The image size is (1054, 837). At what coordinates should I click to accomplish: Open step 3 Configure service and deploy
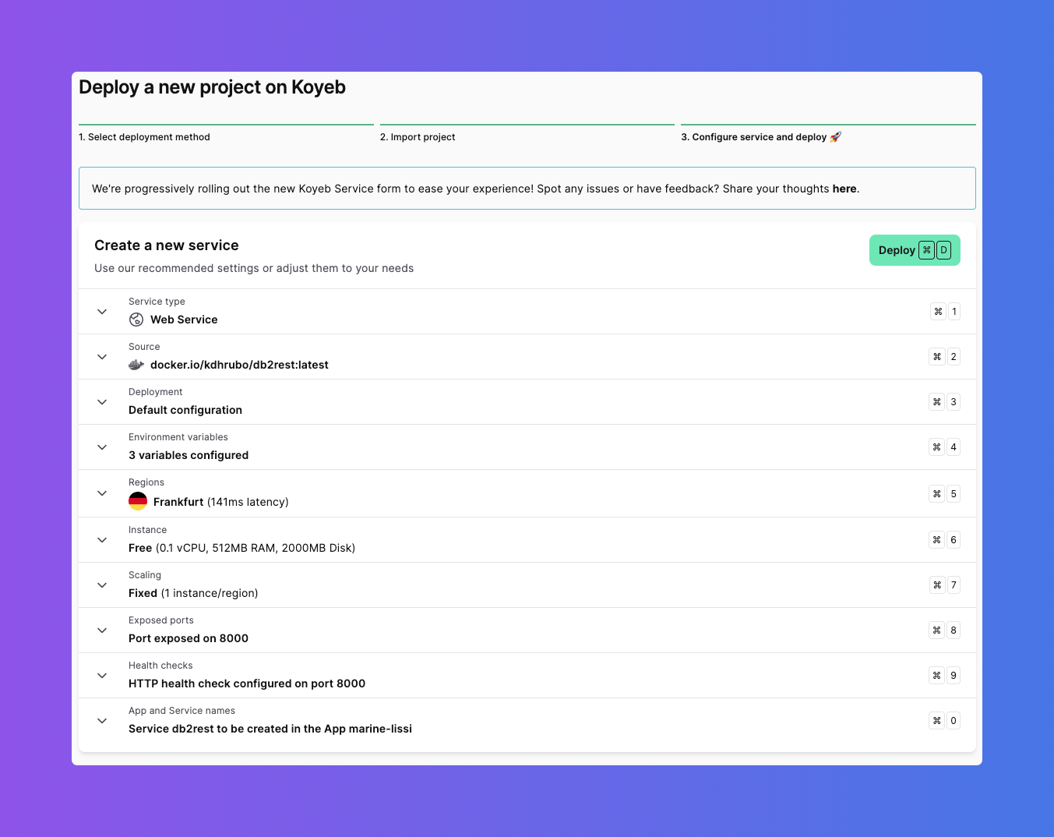760,137
